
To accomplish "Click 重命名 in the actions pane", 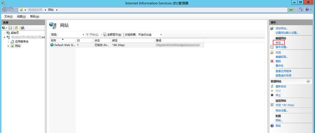I will [279, 66].
